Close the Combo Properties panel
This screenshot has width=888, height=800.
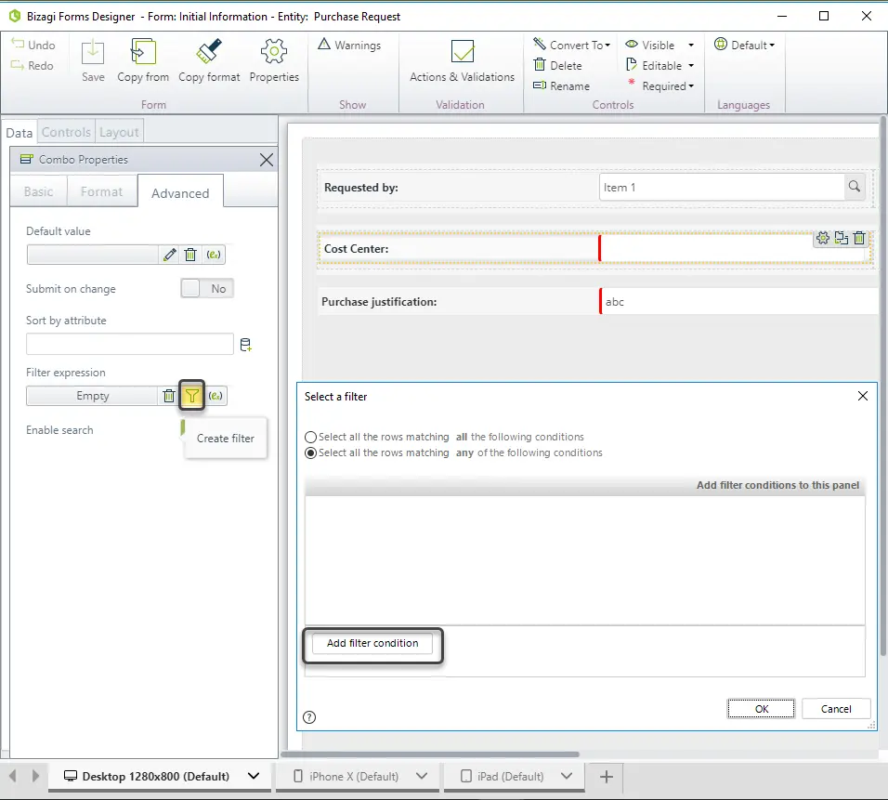coord(267,160)
